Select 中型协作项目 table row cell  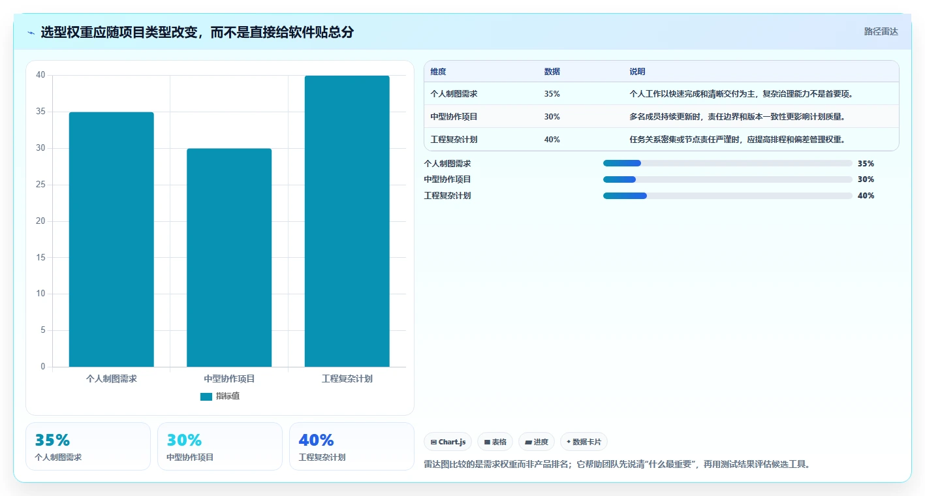pyautogui.click(x=454, y=117)
